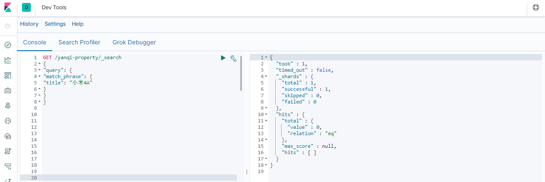The image size is (545, 182).
Task: Open the help menu lifebuoy icon
Action: 536,8
